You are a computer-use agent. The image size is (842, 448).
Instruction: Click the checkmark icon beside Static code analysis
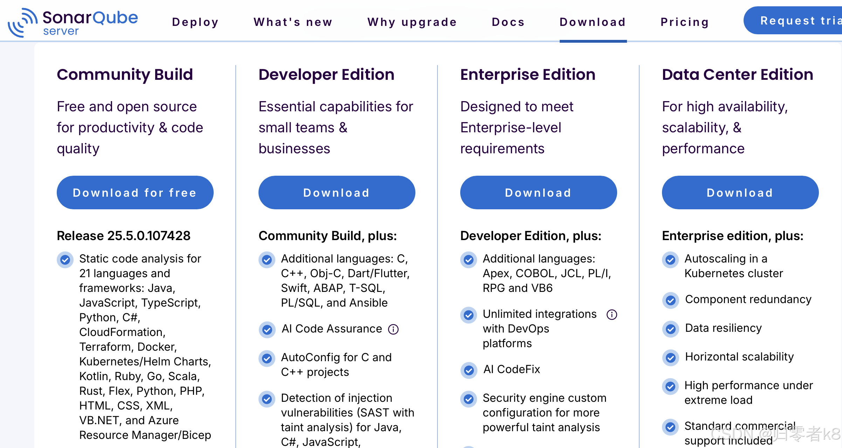(65, 260)
